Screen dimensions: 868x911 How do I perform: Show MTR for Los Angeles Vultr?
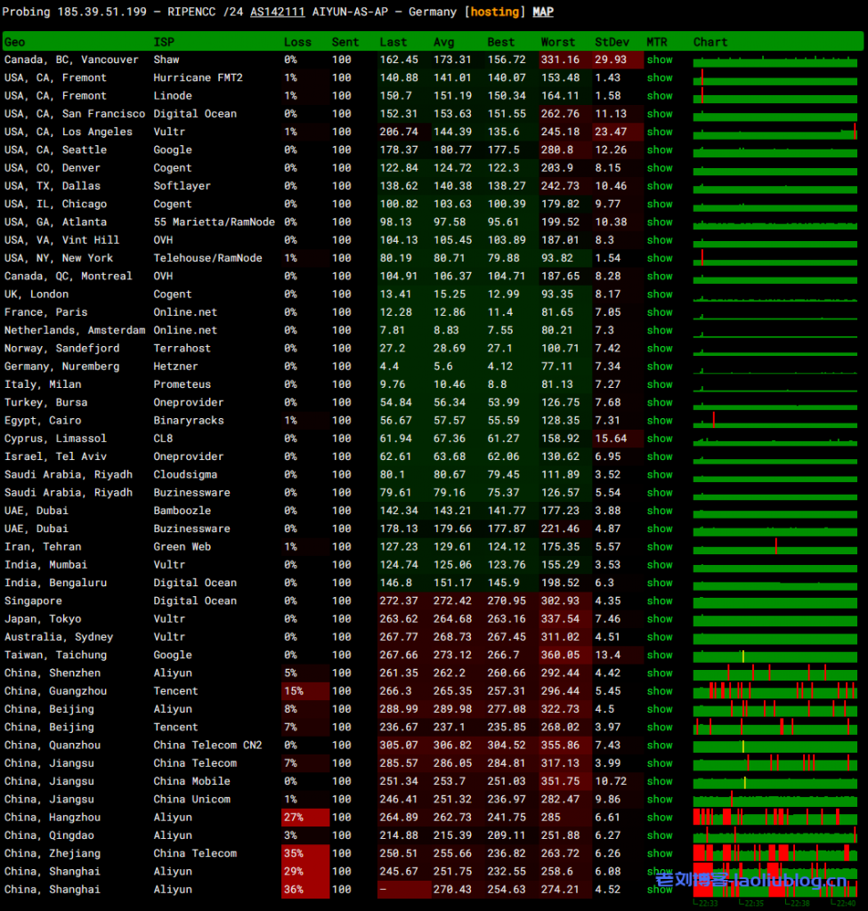click(660, 132)
